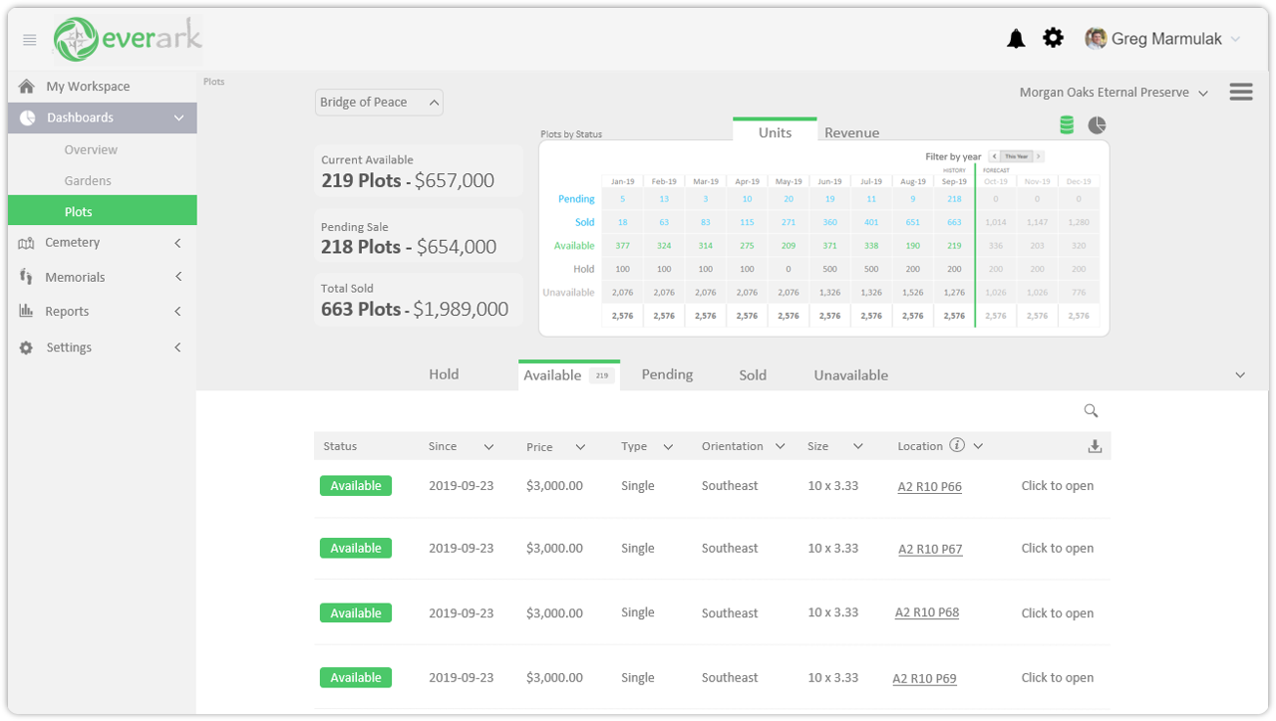Expand the Cemetery section in the sidebar
The image size is (1276, 721).
tap(100, 242)
